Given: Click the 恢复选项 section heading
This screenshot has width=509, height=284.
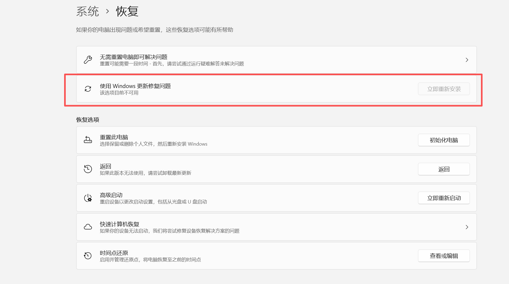Looking at the screenshot, I should 88,120.
